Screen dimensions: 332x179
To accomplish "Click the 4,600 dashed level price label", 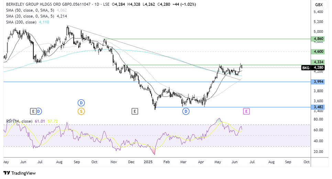I will tap(318, 51).
